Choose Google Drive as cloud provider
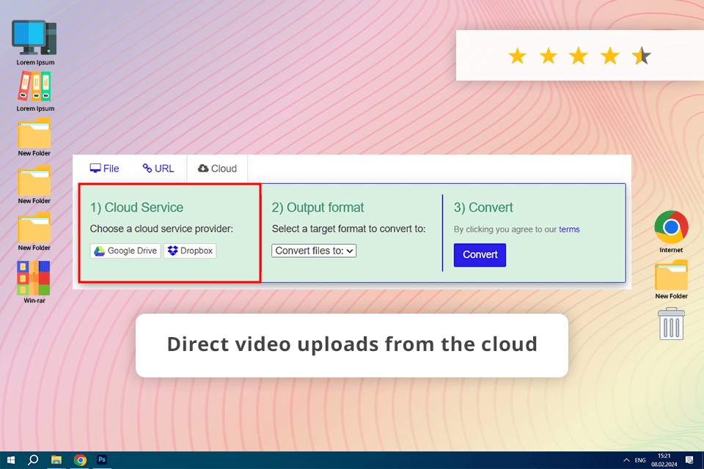The height and width of the screenshot is (469, 704). coord(125,251)
